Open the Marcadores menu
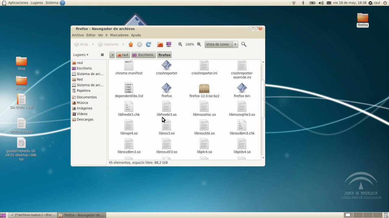Viewport: 389px width, 218px height. point(119,35)
